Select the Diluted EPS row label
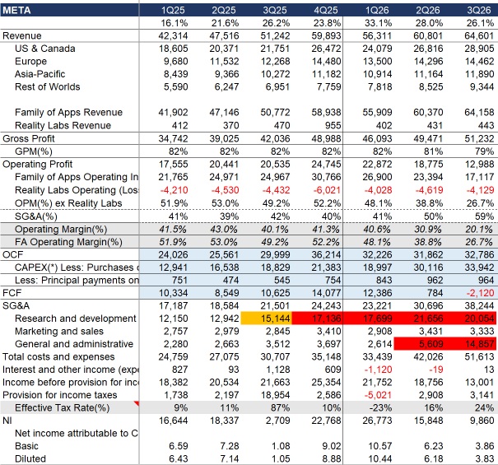 click(30, 458)
